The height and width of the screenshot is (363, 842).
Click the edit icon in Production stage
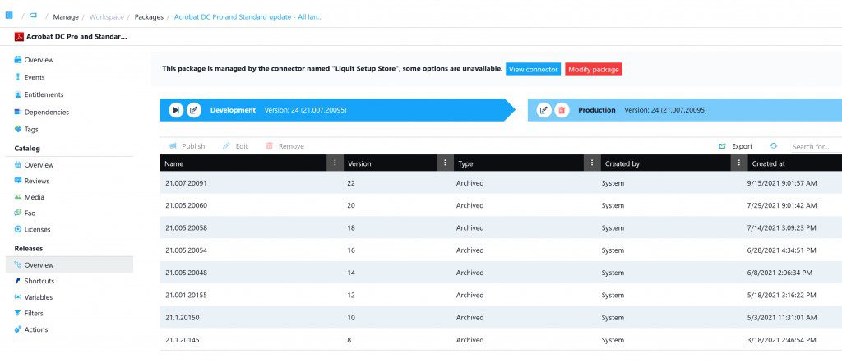coord(544,110)
